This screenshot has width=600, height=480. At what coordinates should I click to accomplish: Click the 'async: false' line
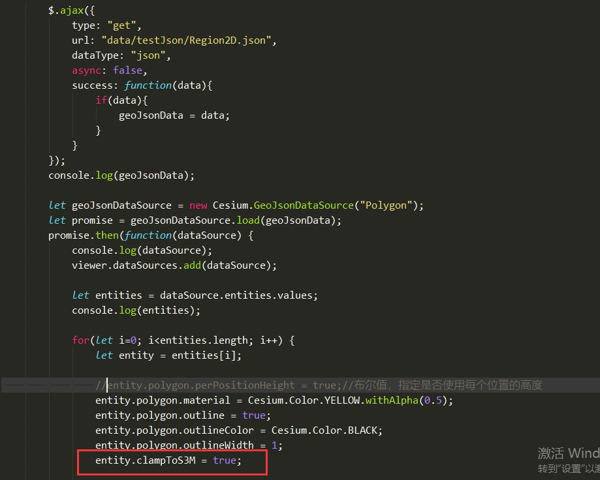pos(110,70)
